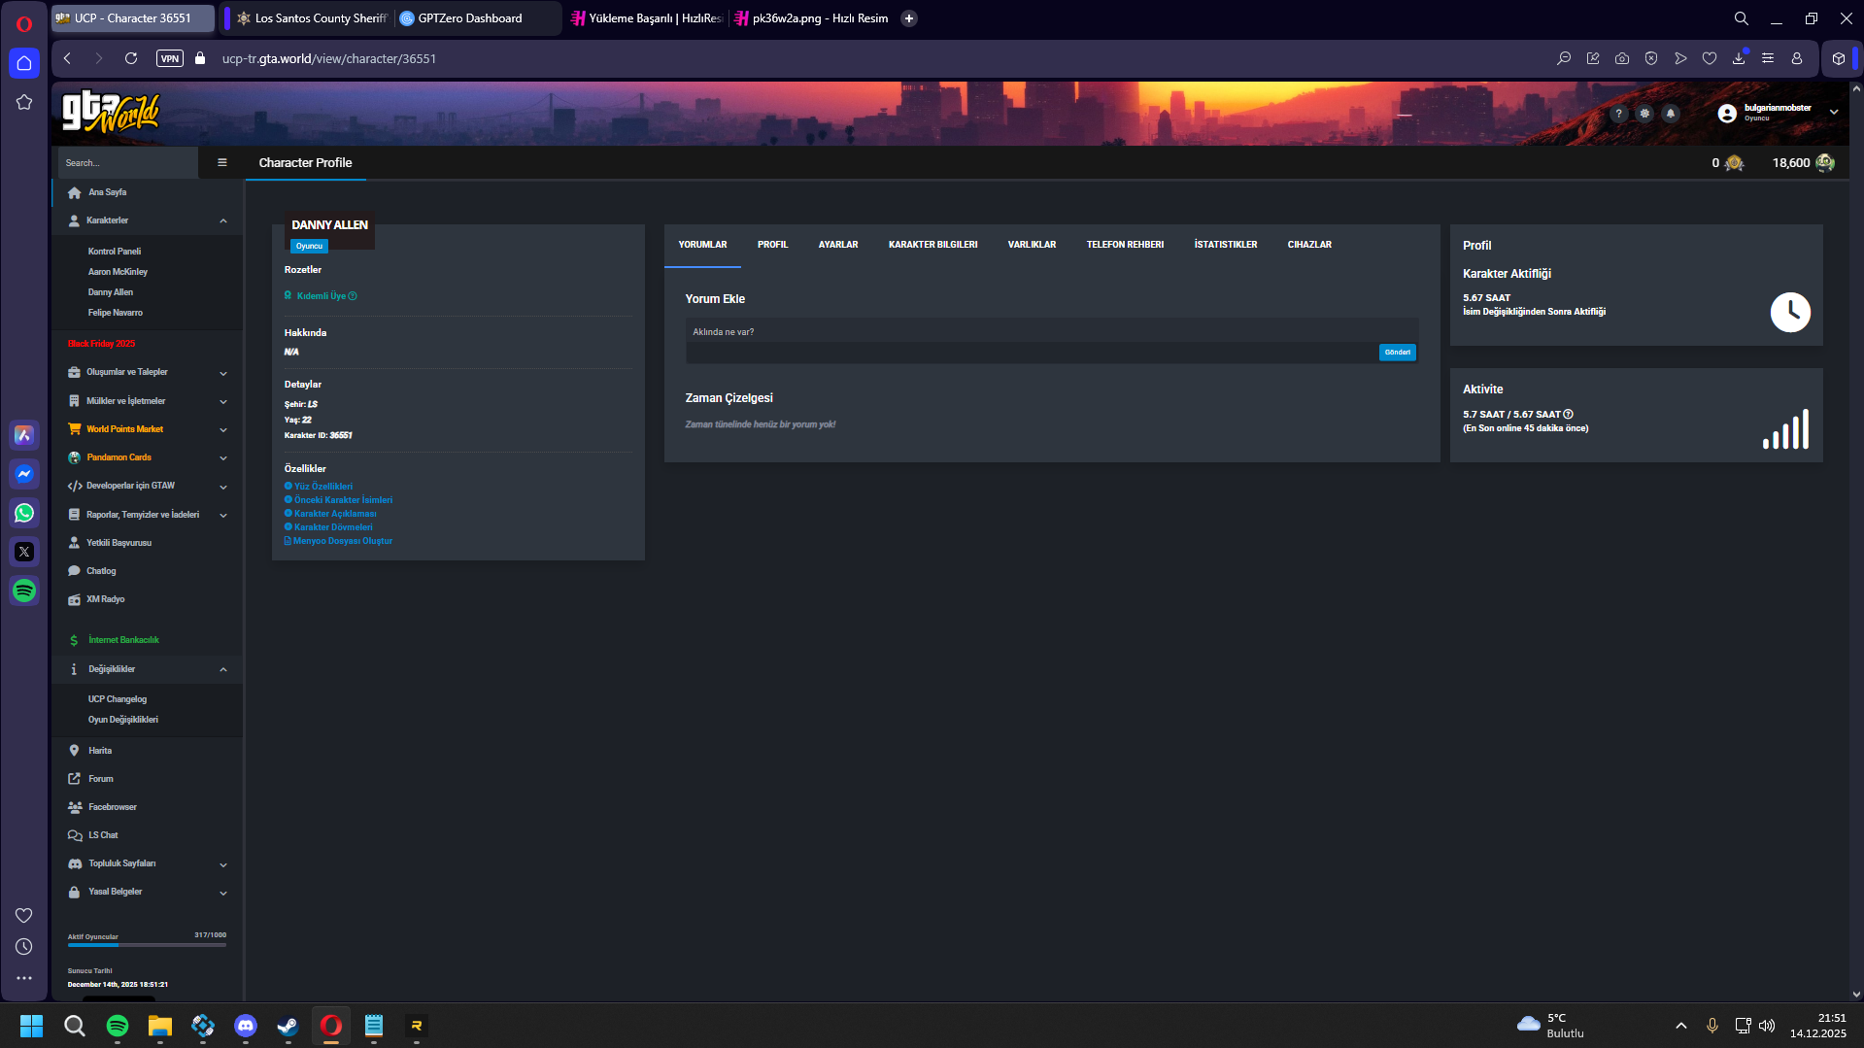Take a snapshot with the camera icon
1864x1048 pixels.
pos(1622,58)
